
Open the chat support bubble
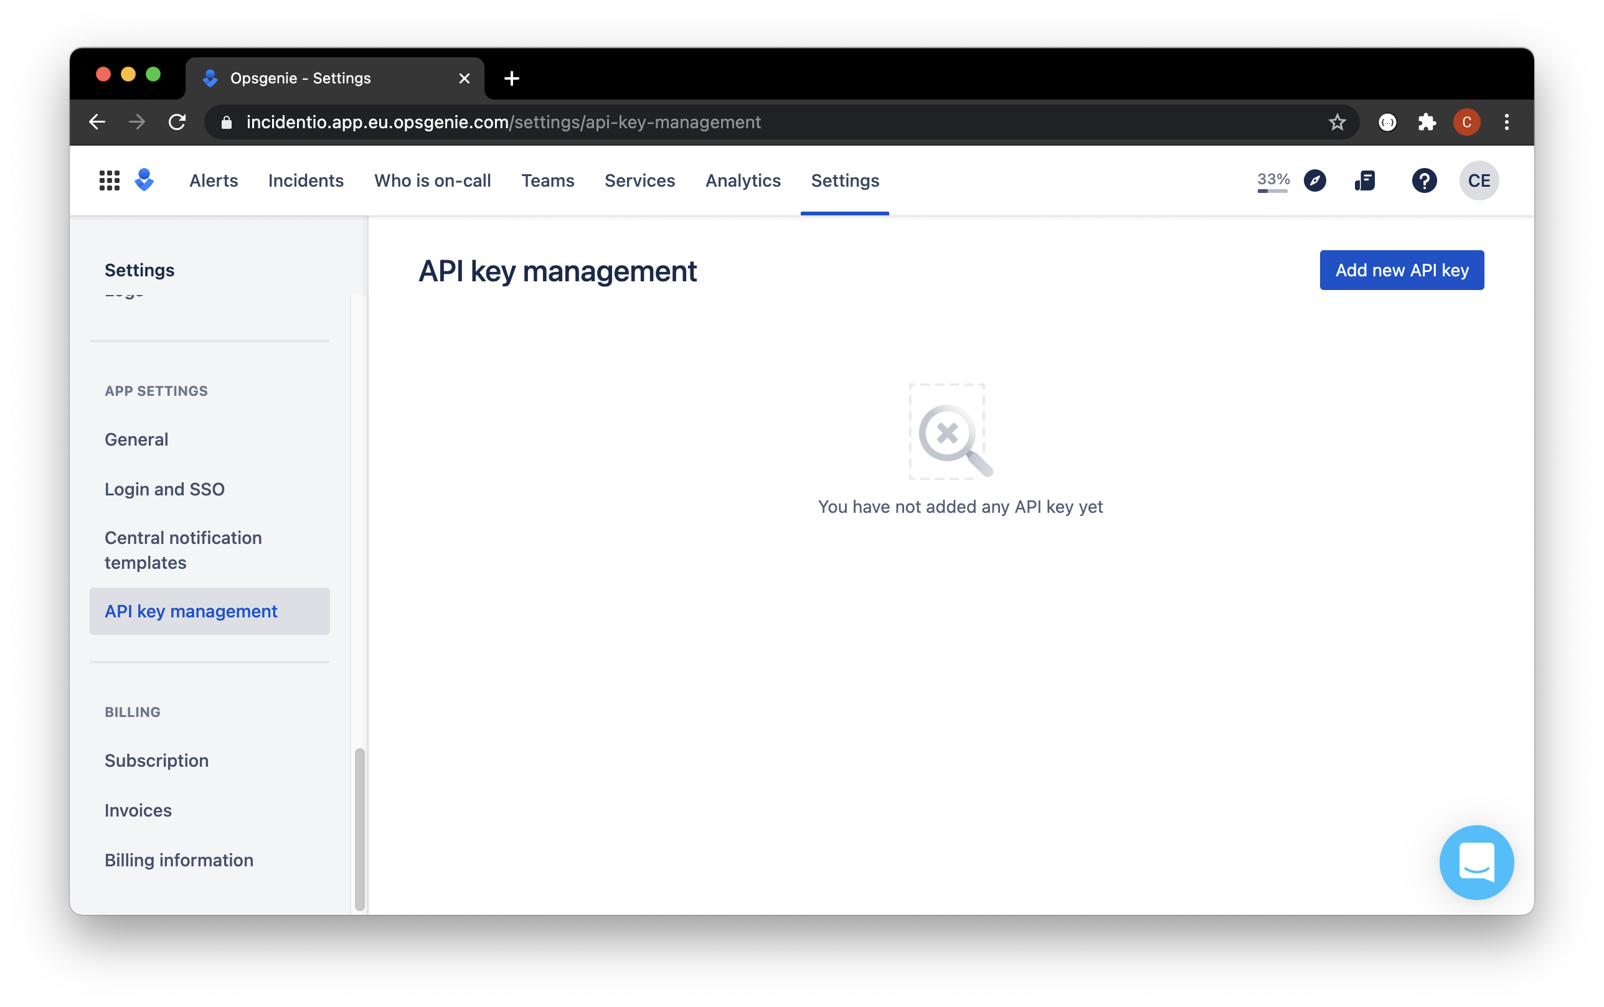coord(1476,862)
